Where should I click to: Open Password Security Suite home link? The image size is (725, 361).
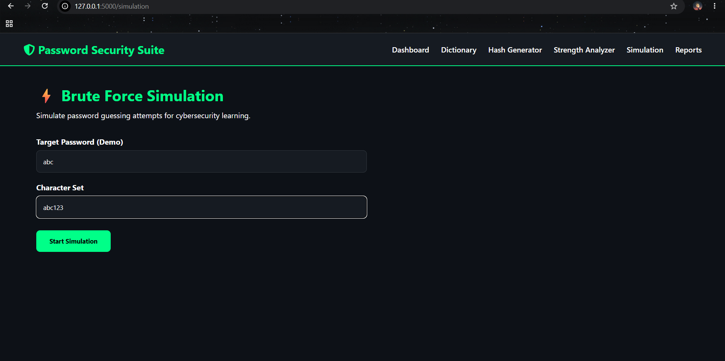tap(94, 50)
